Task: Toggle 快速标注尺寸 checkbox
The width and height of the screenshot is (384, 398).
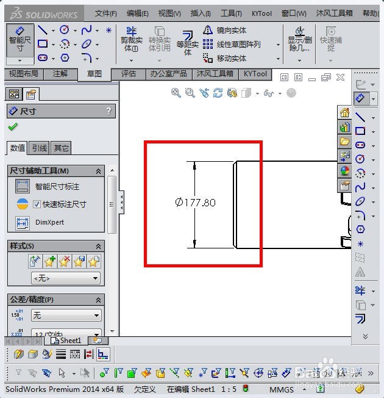Action: click(37, 204)
